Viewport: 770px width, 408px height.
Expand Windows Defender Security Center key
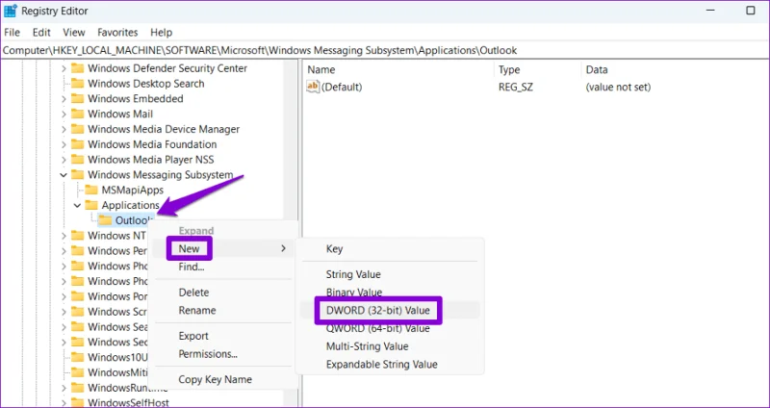point(64,68)
